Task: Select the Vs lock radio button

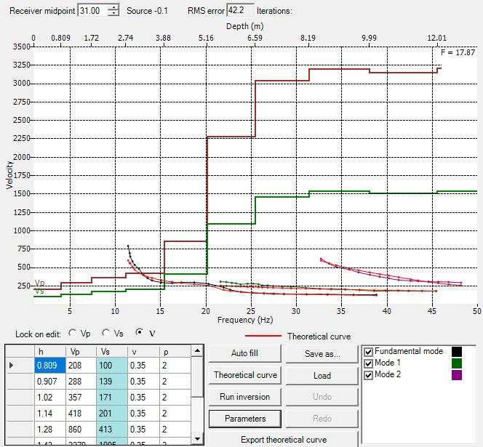Action: [106, 334]
